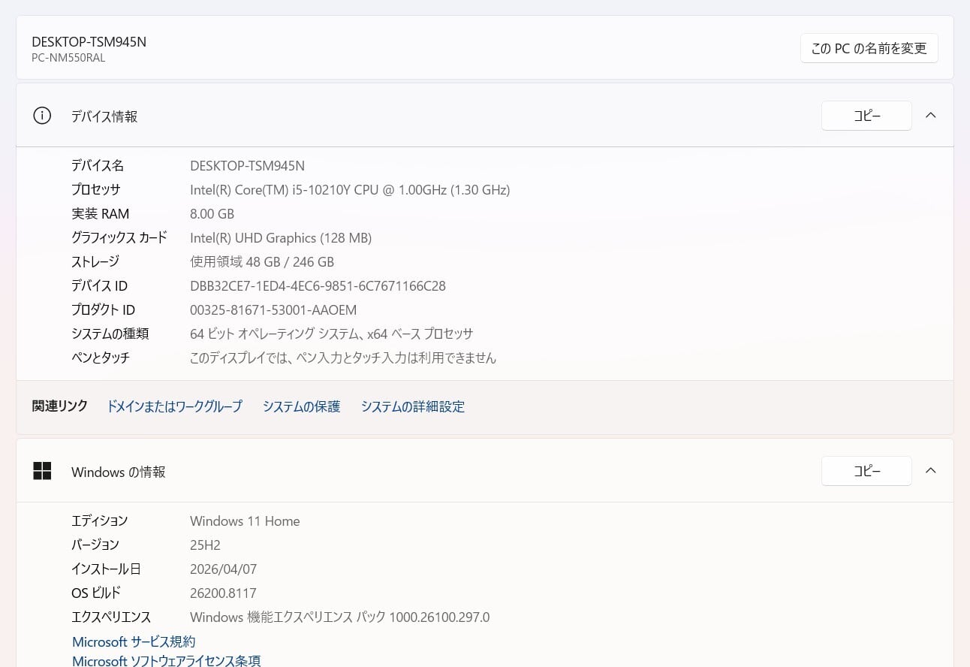The width and height of the screenshot is (970, 667).
Task: Click the デバイス名 label
Action: point(98,166)
